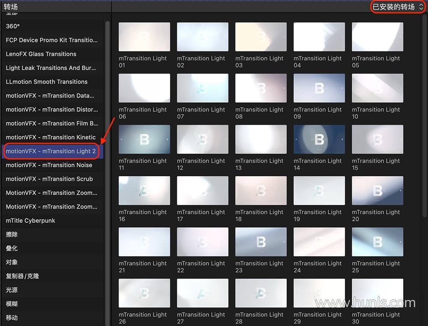The height and width of the screenshot is (326, 428).
Task: Choose the mTransition Light 28 thumbnail
Action: [261, 293]
